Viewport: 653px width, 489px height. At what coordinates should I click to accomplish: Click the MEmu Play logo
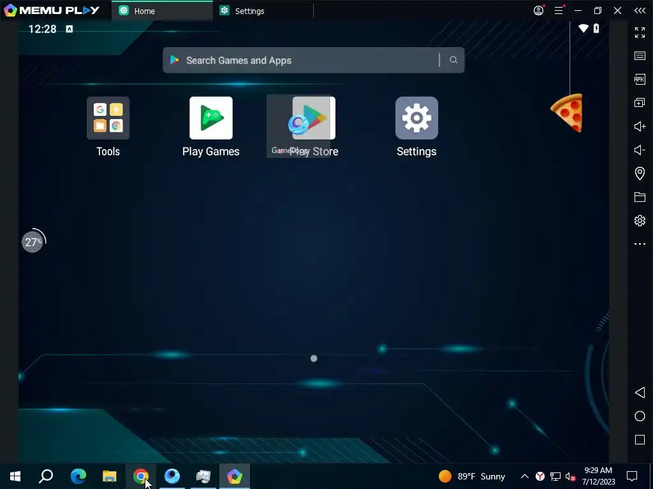click(51, 10)
